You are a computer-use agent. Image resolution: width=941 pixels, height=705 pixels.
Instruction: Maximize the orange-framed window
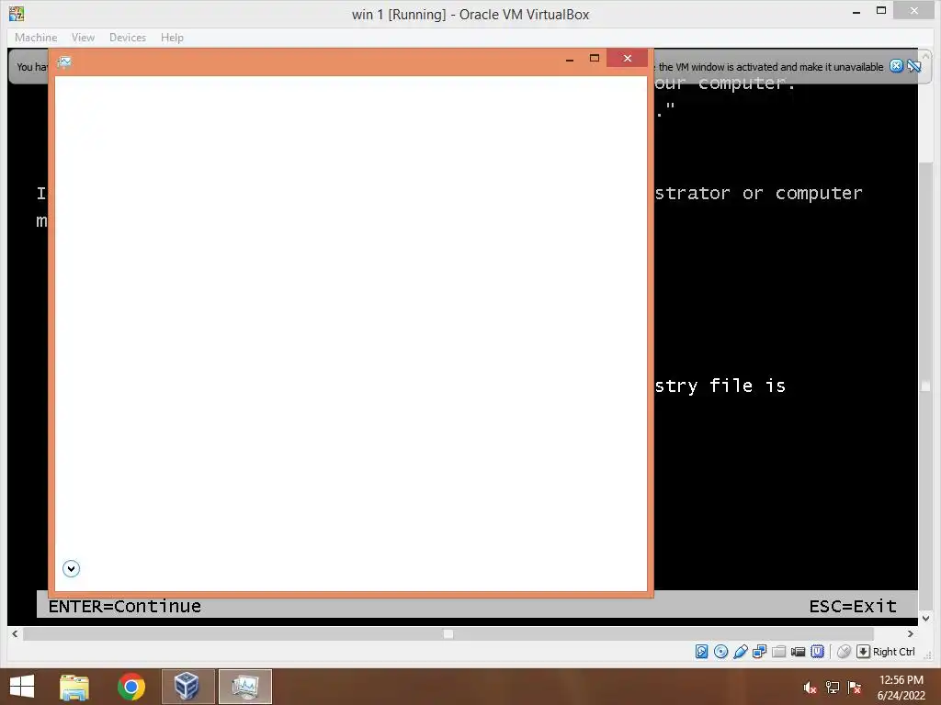point(595,58)
